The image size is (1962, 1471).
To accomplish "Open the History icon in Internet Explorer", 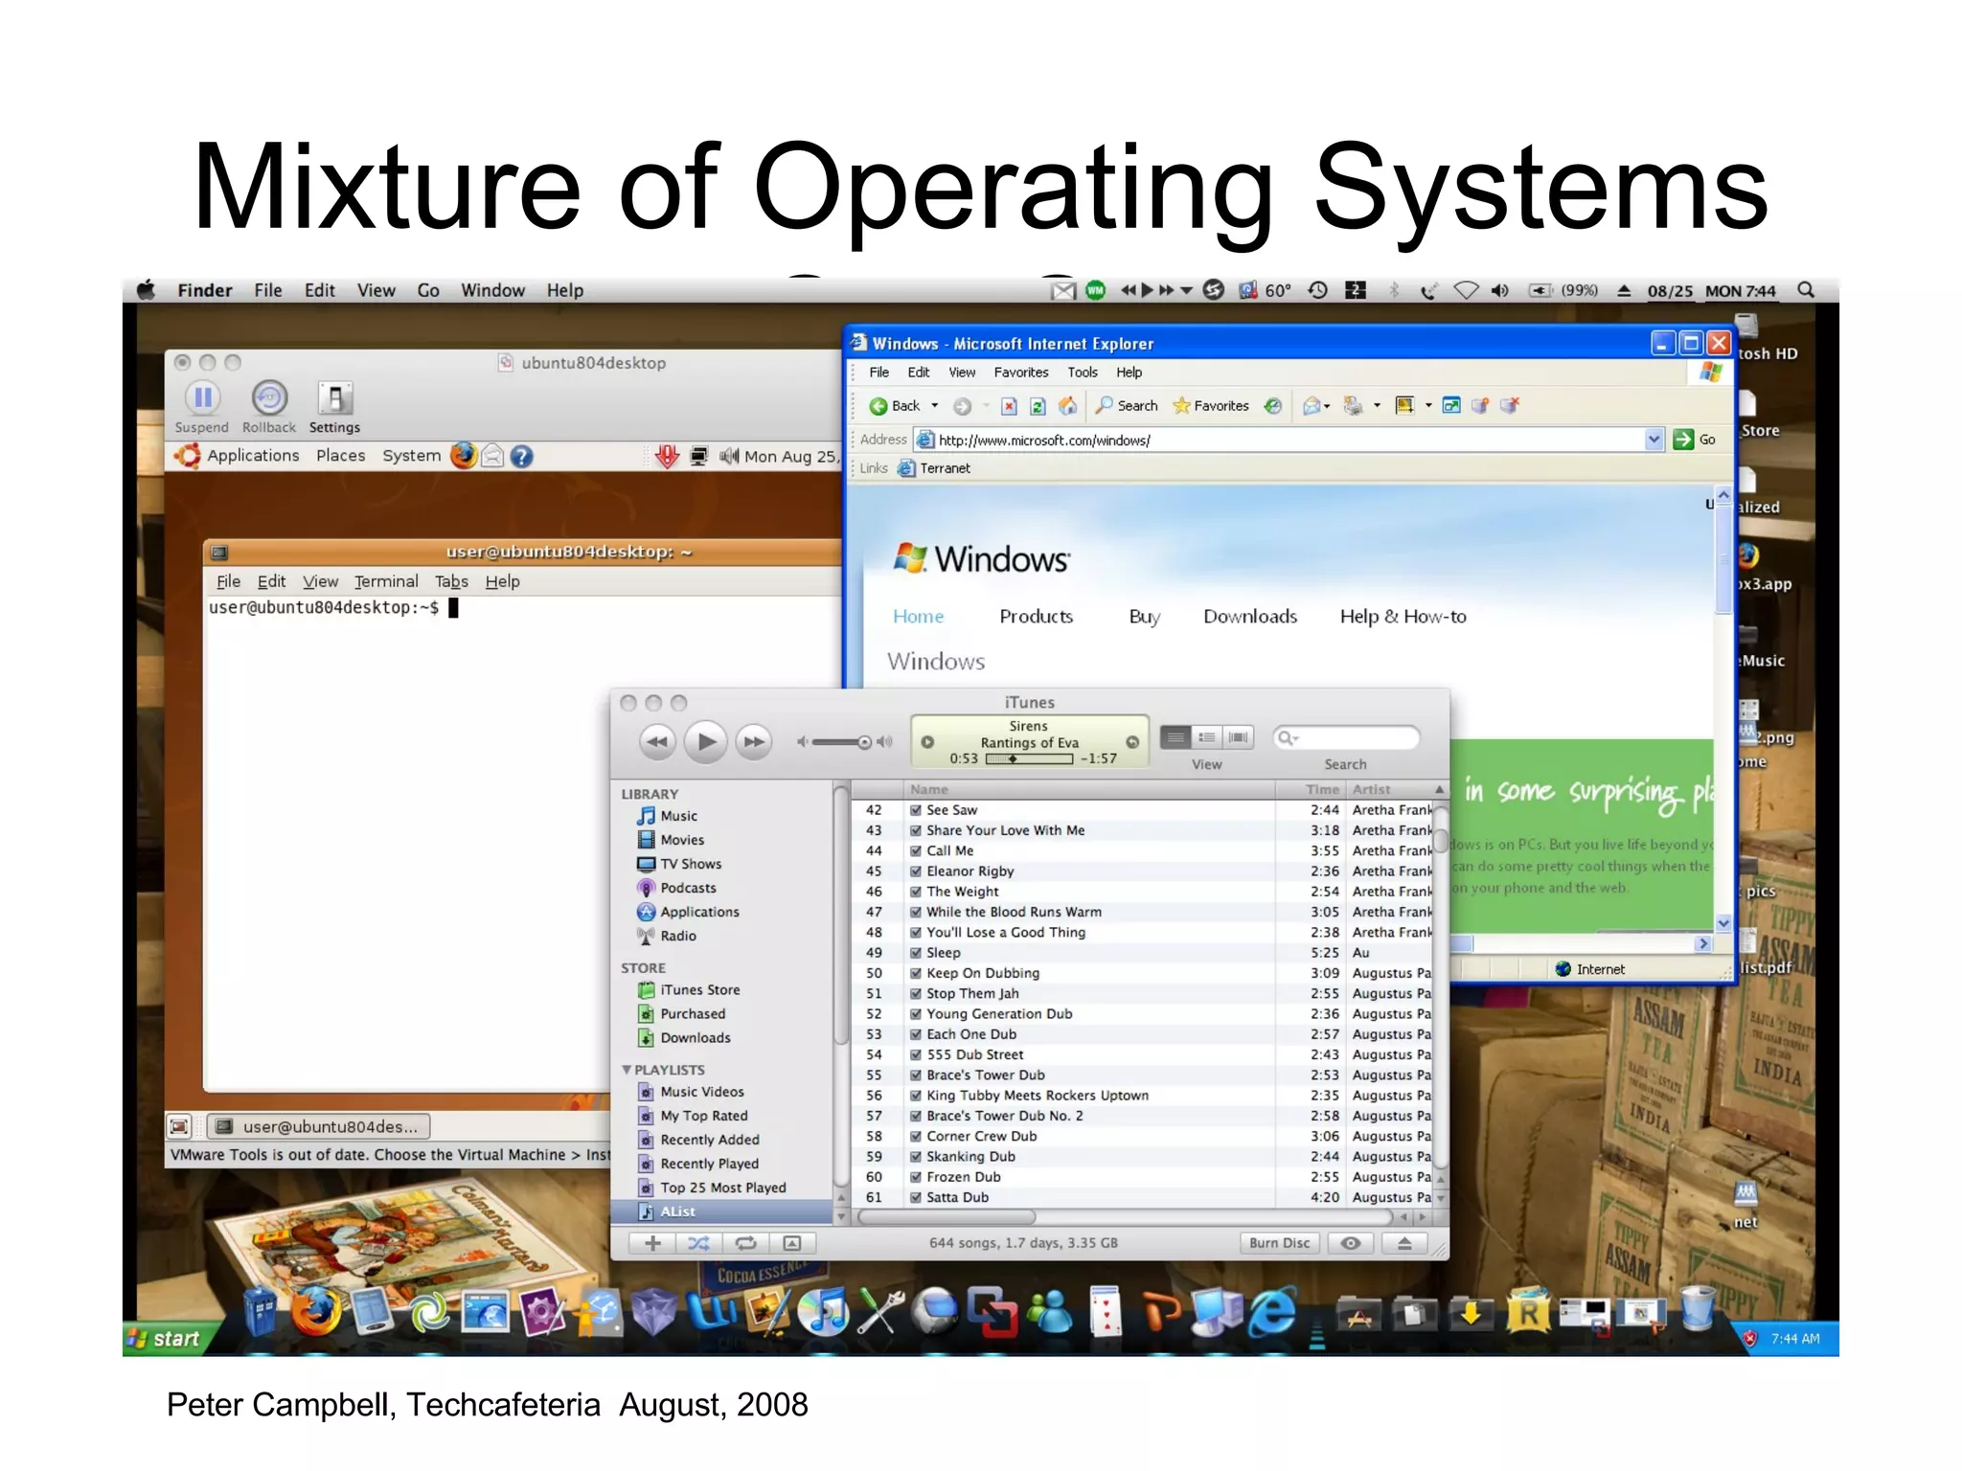I will (x=1272, y=406).
